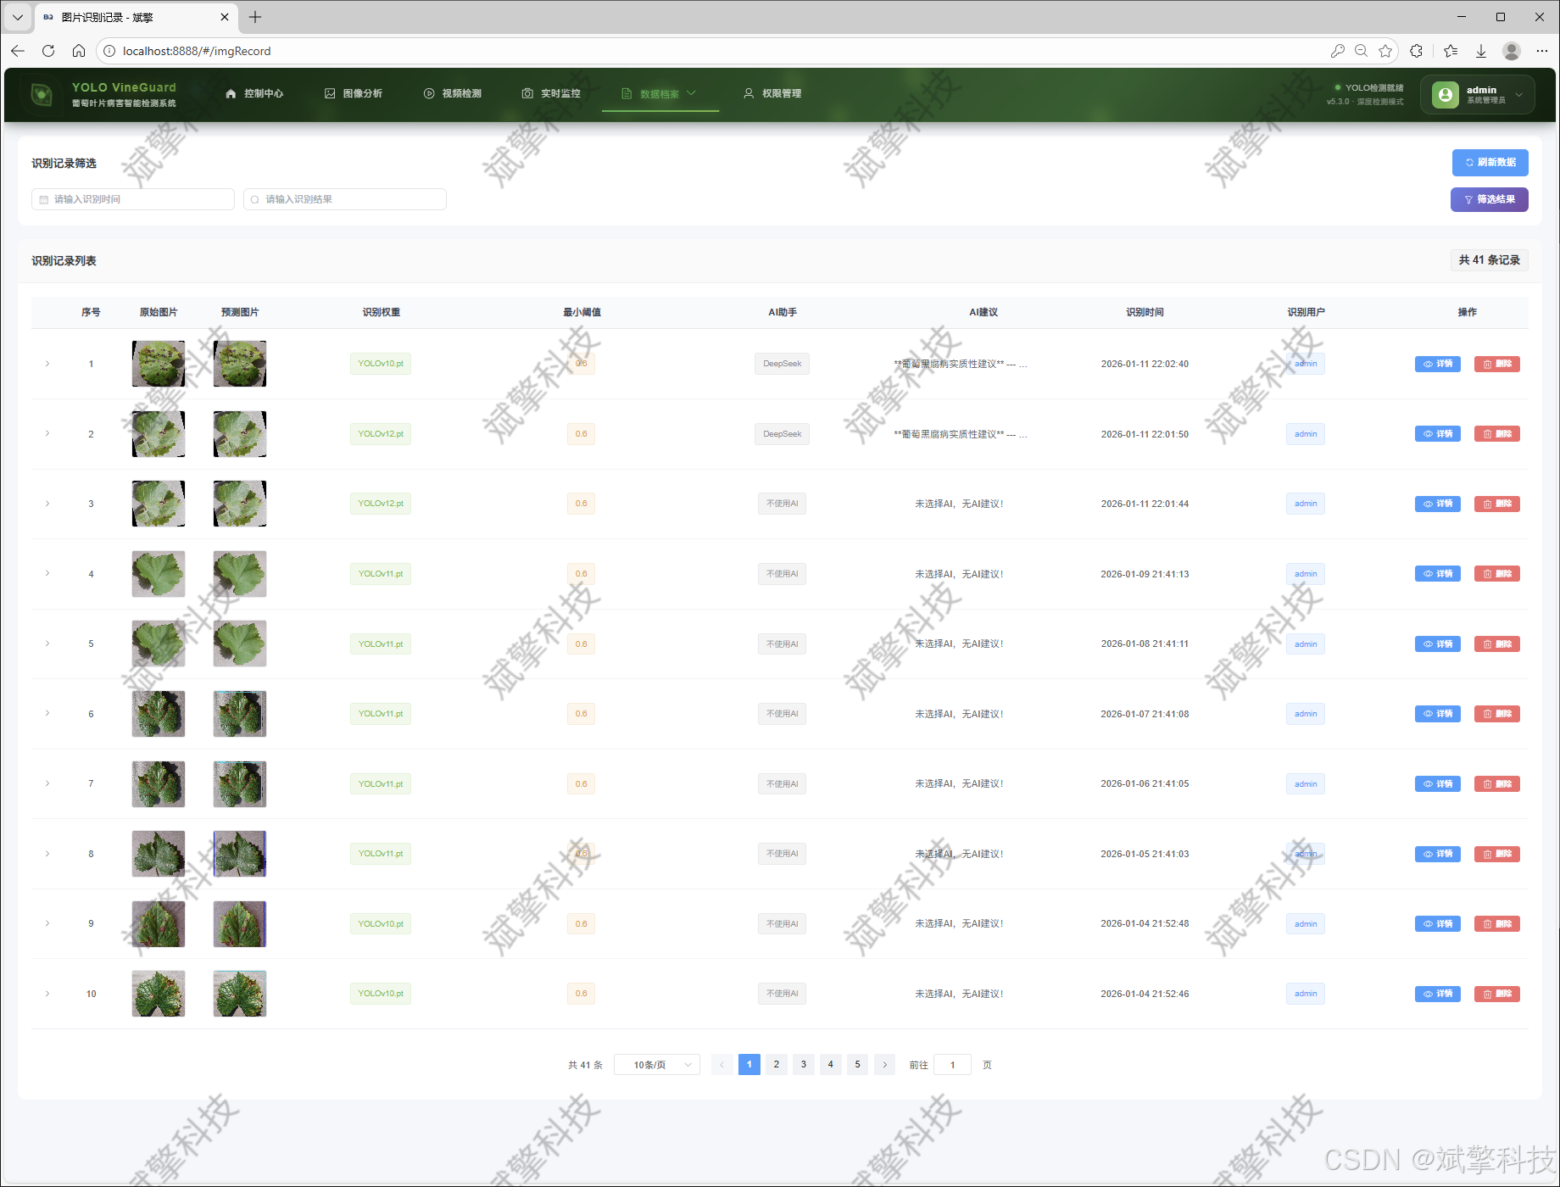Screen dimensions: 1560x1187
Task: Delete record in row 3
Action: pos(1496,504)
